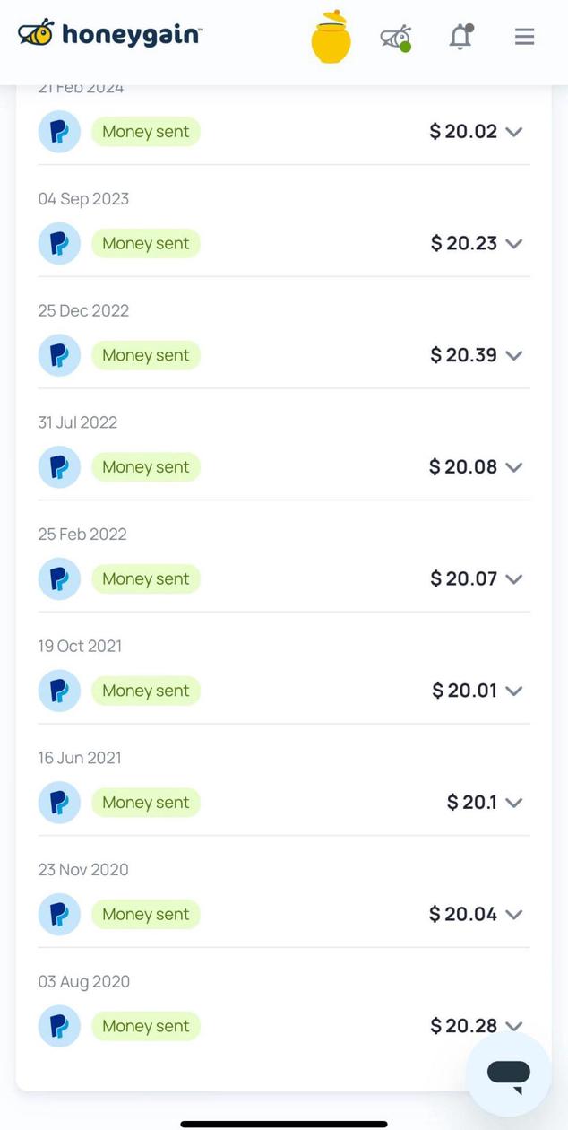Expand the $20.39 payout chevron
Image resolution: width=568 pixels, height=1130 pixels.
pyautogui.click(x=513, y=355)
